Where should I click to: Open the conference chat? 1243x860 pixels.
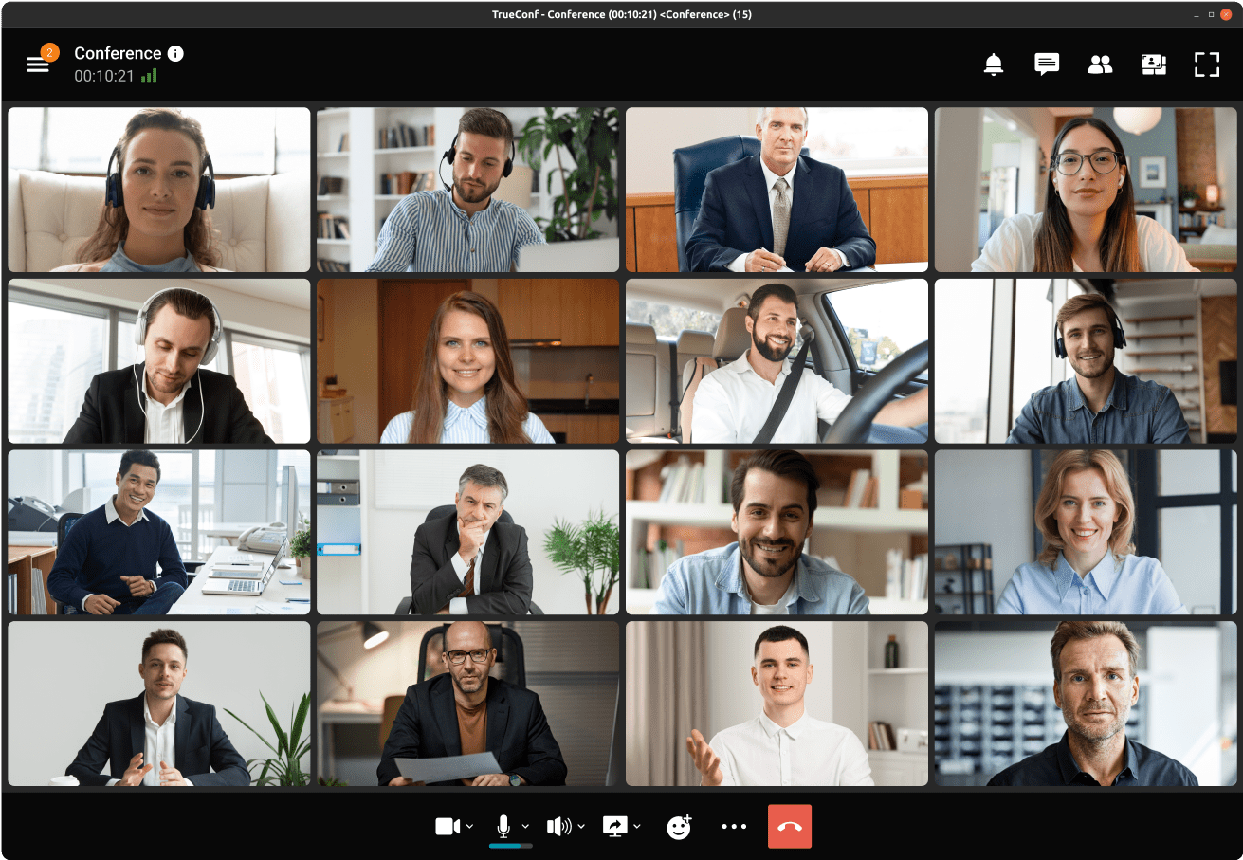tap(1046, 64)
